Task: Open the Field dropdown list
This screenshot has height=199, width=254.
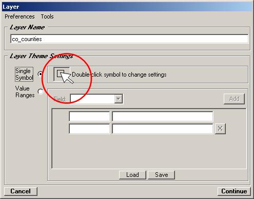Action: [x=119, y=99]
